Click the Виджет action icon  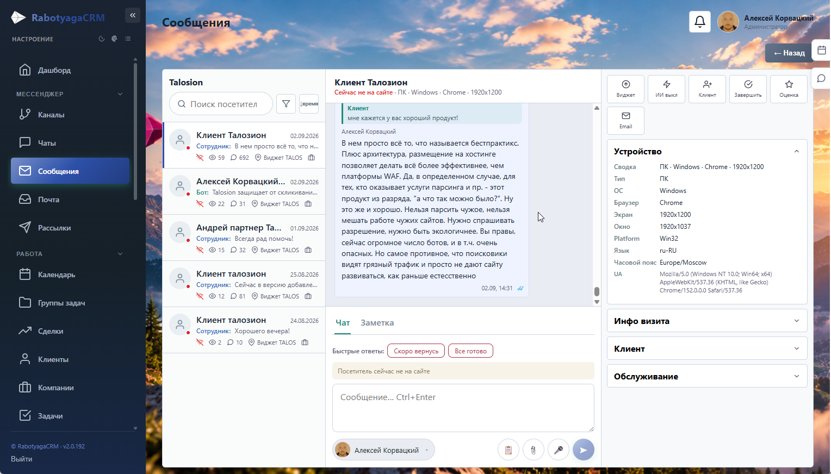(x=626, y=89)
